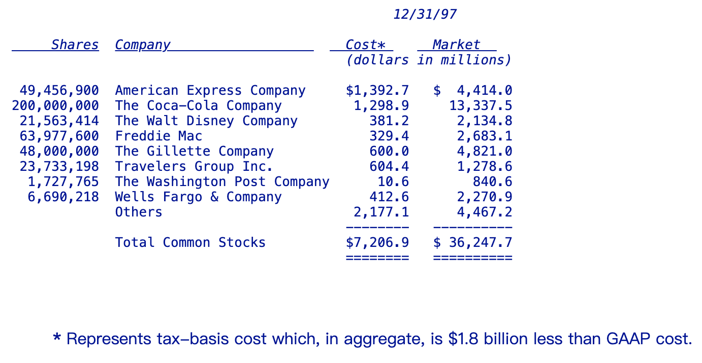Image resolution: width=702 pixels, height=363 pixels.
Task: Click the $36,247.7 total market value
Action: [x=472, y=243]
